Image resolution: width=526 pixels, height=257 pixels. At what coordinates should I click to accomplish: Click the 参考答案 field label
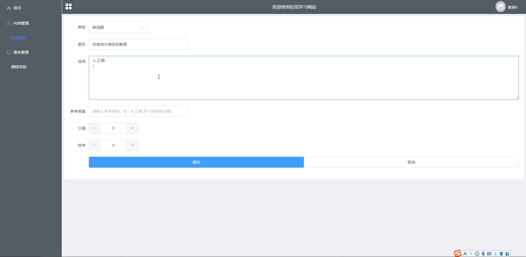(x=78, y=111)
